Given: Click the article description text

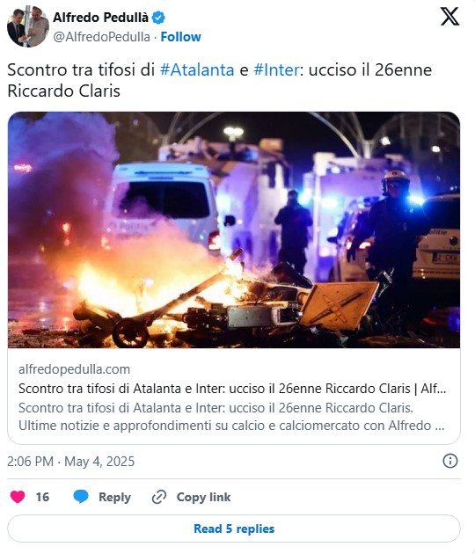Looking at the screenshot, I should click(x=231, y=417).
